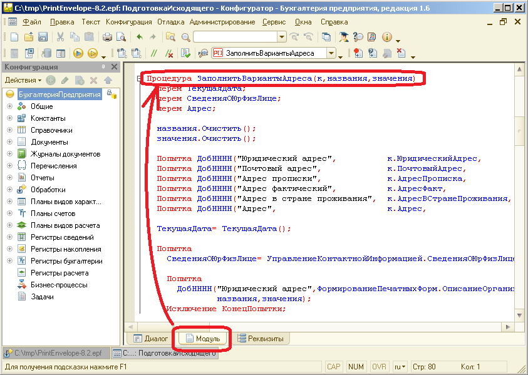This screenshot has width=528, height=375.
Task: Open the Действия dropdown menu
Action: tap(23, 80)
